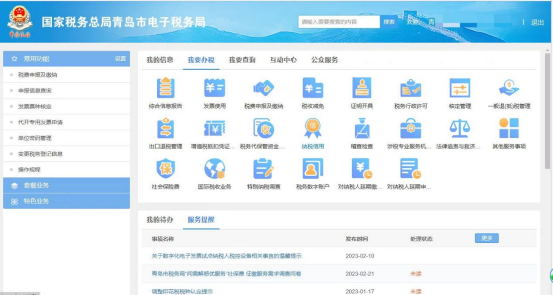Screen dimensions: 553x295
Task: Open the 数字化电子发票试点 notice link
Action: [x=226, y=256]
